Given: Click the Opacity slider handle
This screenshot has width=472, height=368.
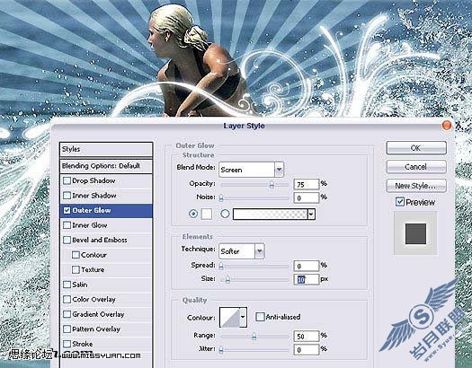Looking at the screenshot, I should coord(272,184).
